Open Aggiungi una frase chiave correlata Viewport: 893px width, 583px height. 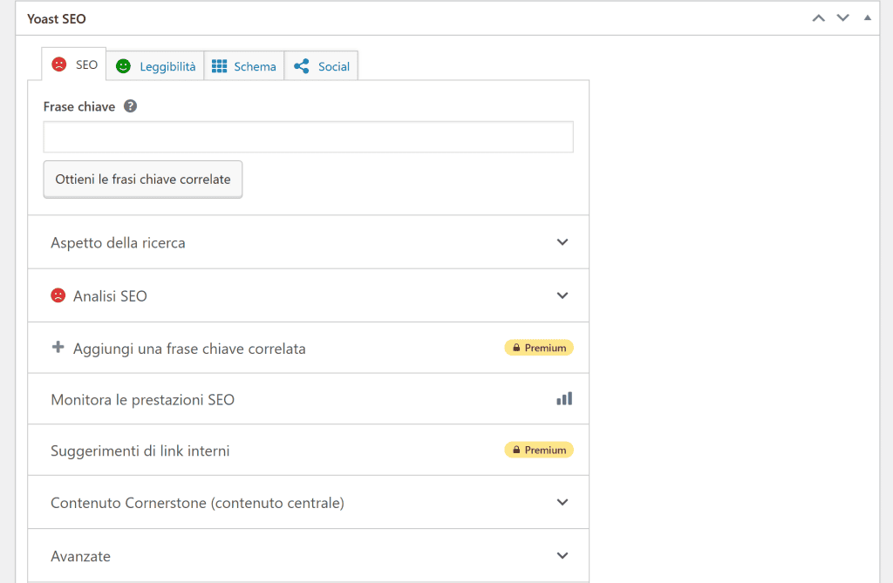tap(308, 348)
